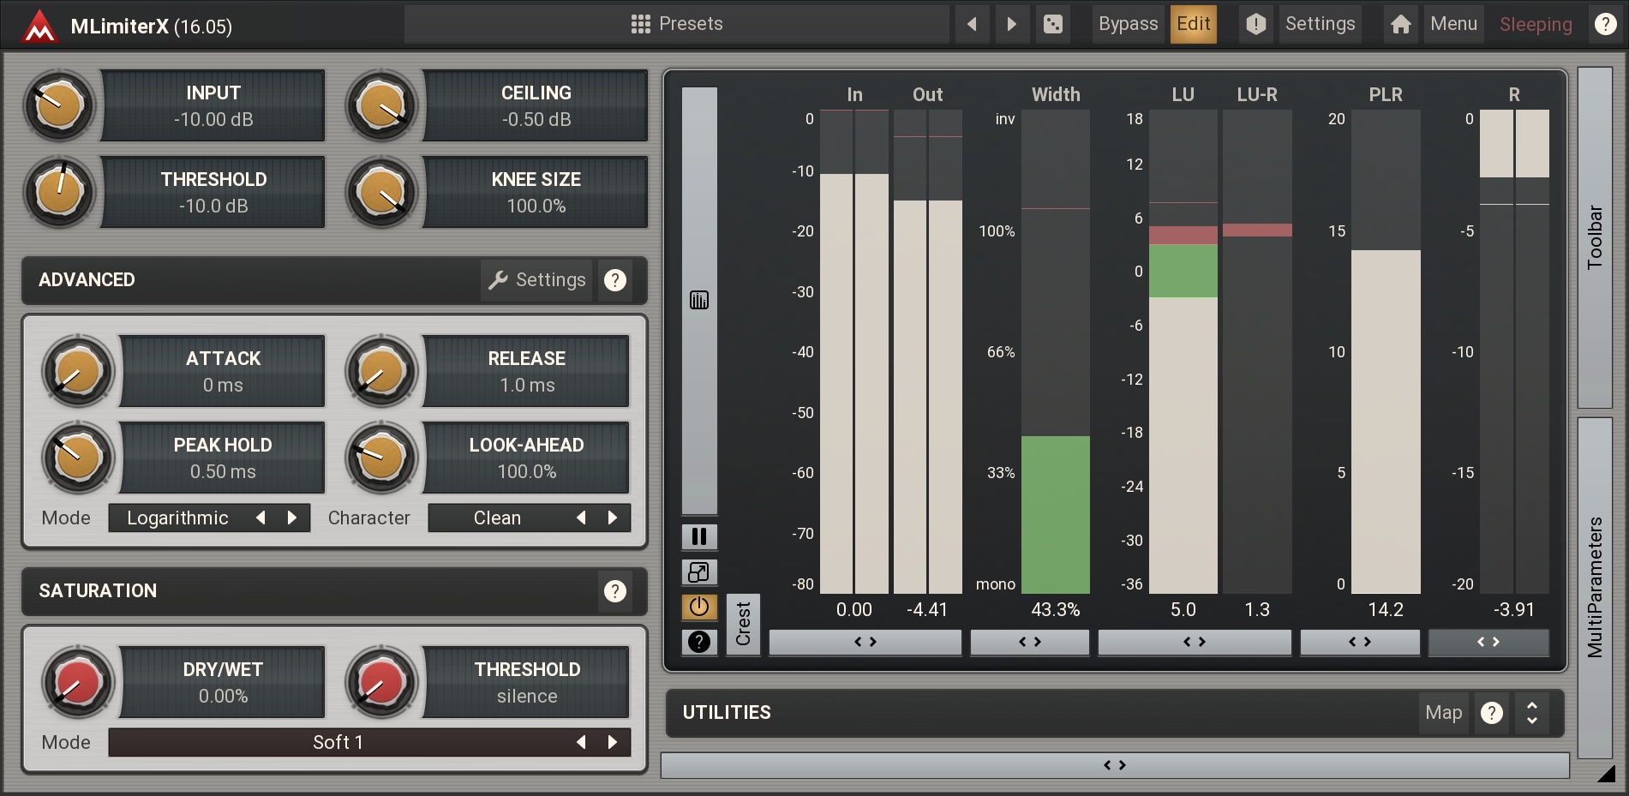The height and width of the screenshot is (796, 1629).
Task: Open the top bar Settings
Action: [1320, 24]
